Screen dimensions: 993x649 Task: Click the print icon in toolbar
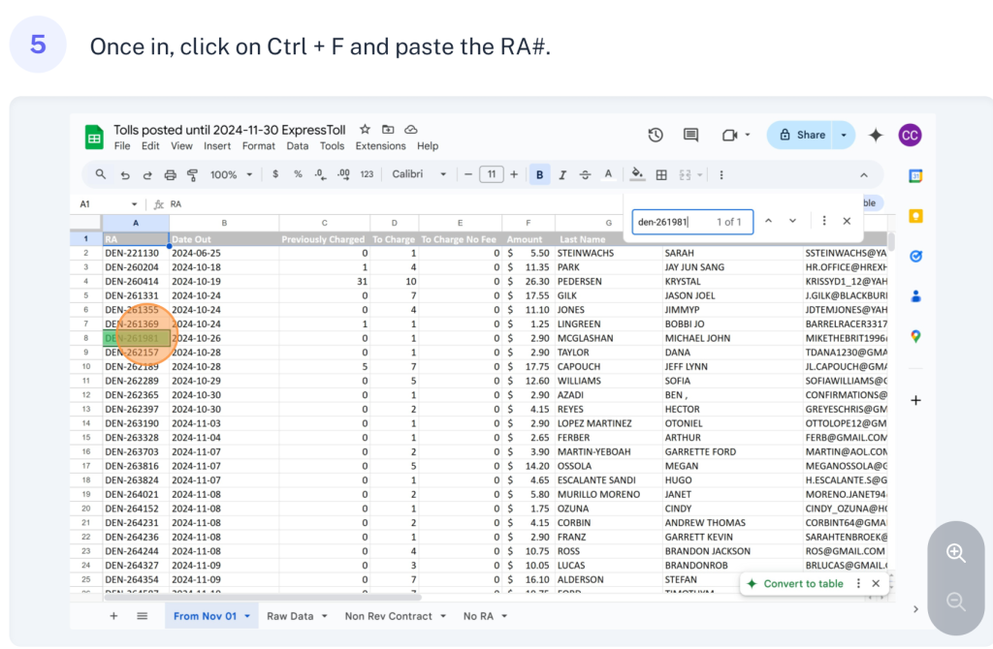coord(171,175)
